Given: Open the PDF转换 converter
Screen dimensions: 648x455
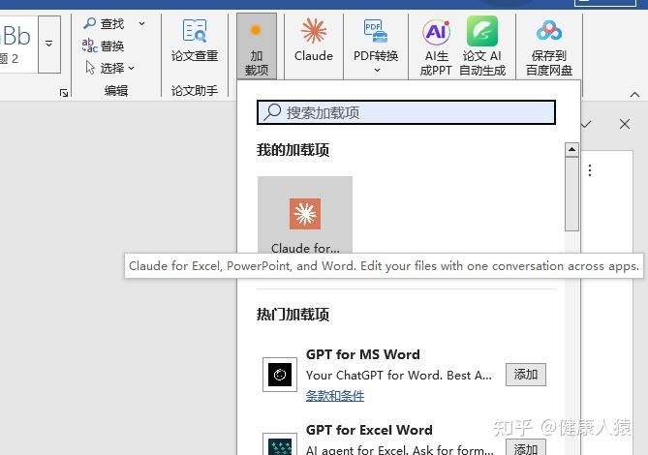Looking at the screenshot, I should 375,41.
